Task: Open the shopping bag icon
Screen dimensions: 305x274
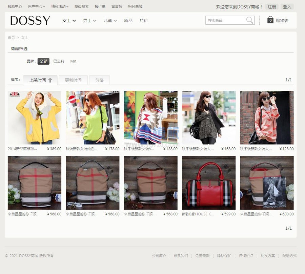Action: coord(270,20)
